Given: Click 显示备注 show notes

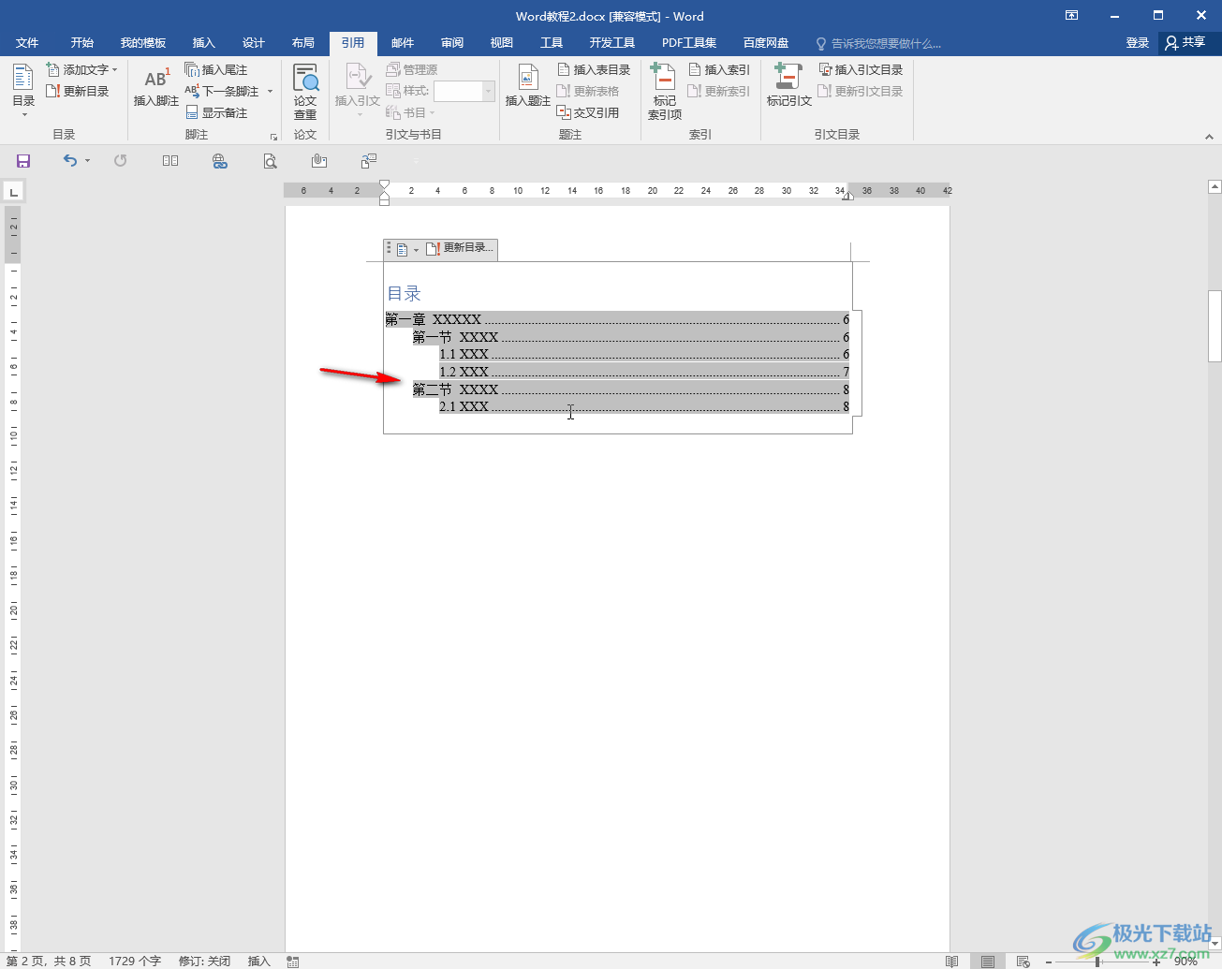Looking at the screenshot, I should point(216,112).
